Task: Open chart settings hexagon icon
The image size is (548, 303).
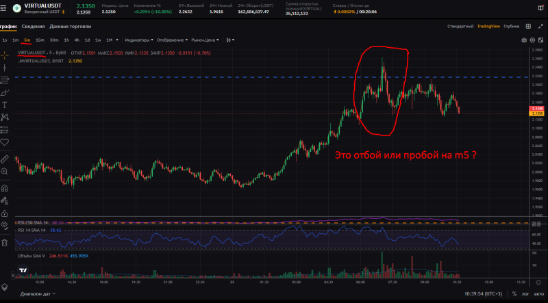Action: coord(532,40)
